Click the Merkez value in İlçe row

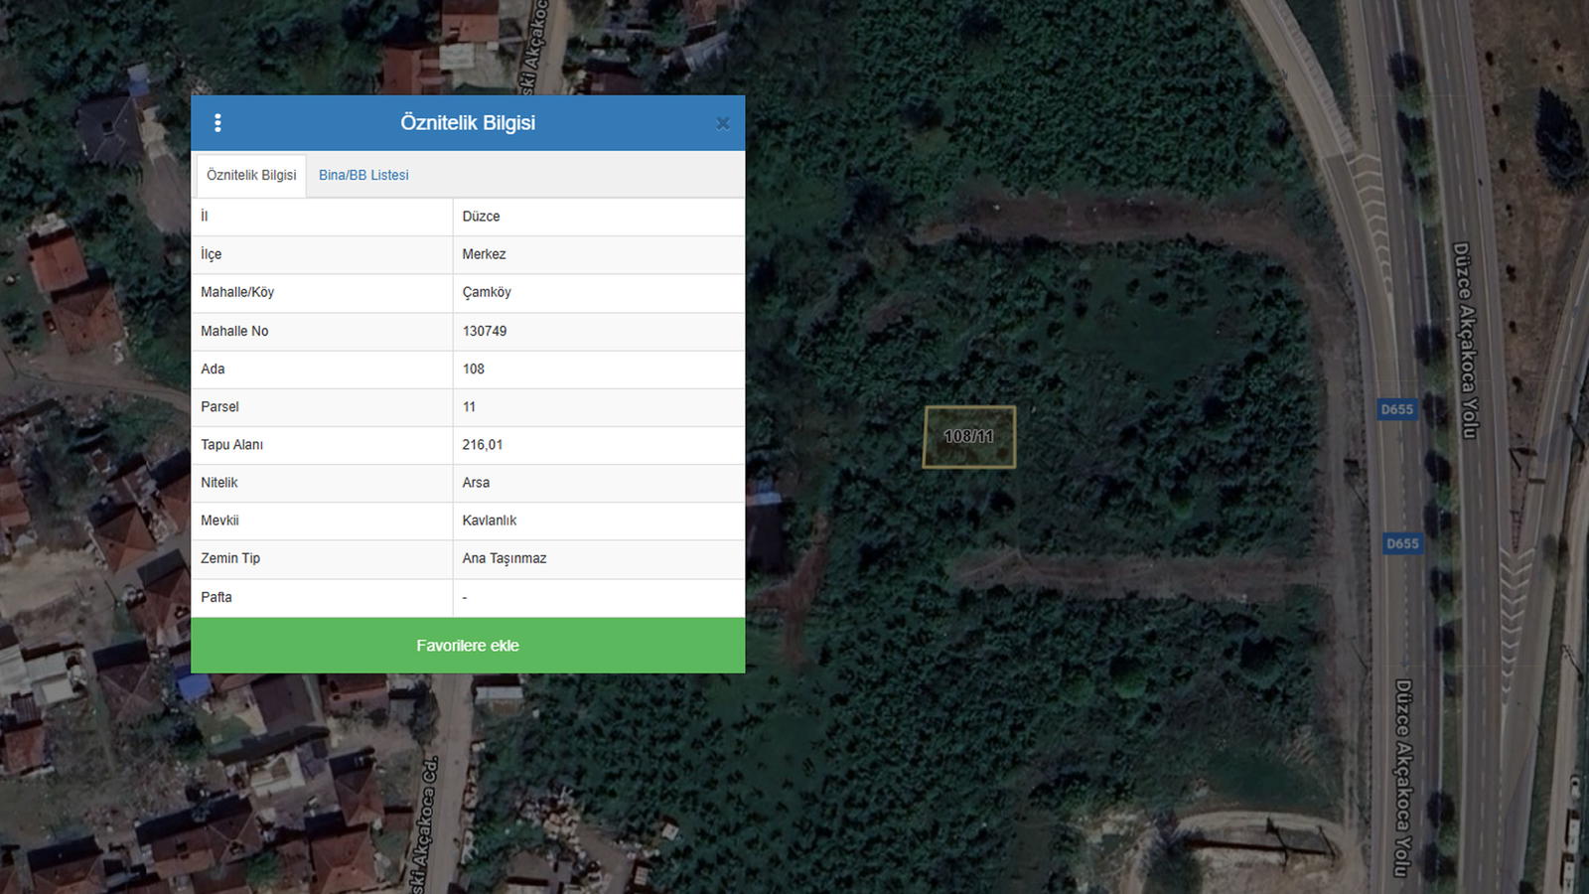[x=484, y=254]
